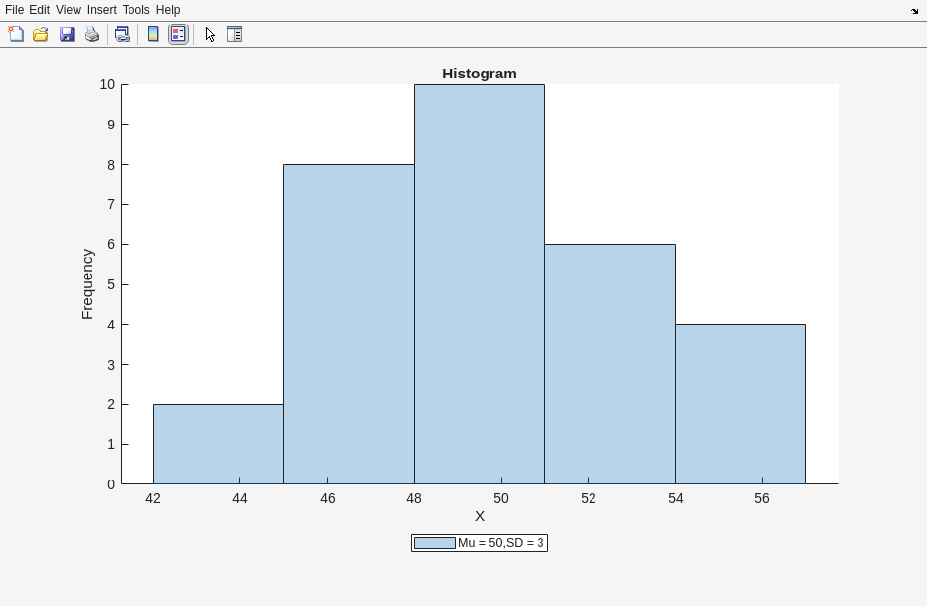Print the figure using the printer icon
This screenshot has width=927, height=606.
(x=92, y=34)
